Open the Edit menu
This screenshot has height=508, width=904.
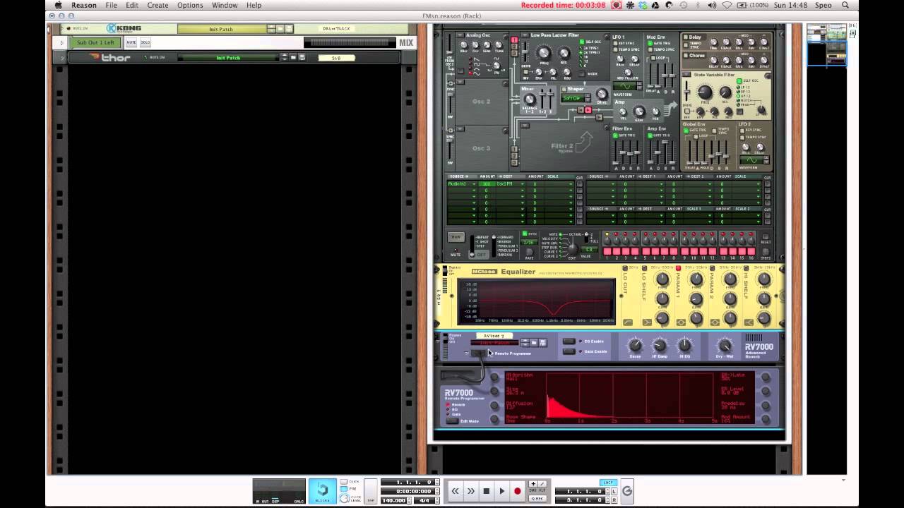132,5
